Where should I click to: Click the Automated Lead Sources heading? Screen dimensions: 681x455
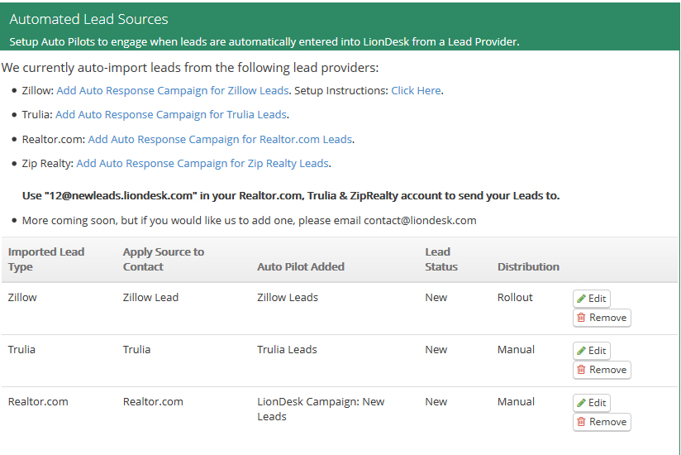88,19
